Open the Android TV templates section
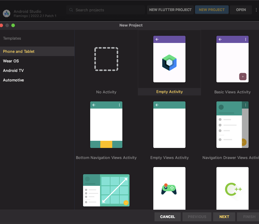 click(x=13, y=70)
